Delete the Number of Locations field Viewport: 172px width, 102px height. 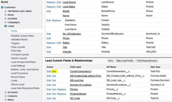tap(54, 85)
